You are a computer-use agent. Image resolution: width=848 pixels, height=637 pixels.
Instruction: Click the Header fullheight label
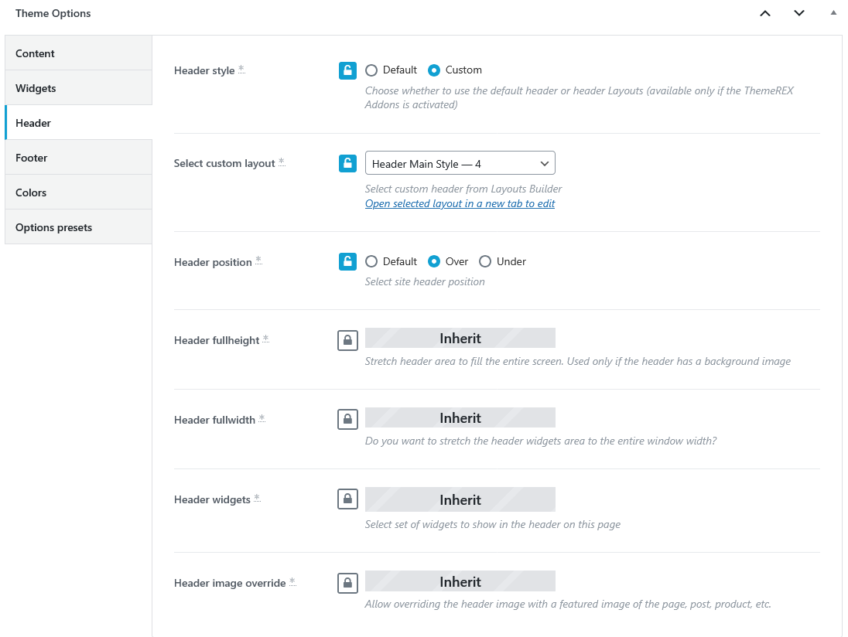click(217, 340)
